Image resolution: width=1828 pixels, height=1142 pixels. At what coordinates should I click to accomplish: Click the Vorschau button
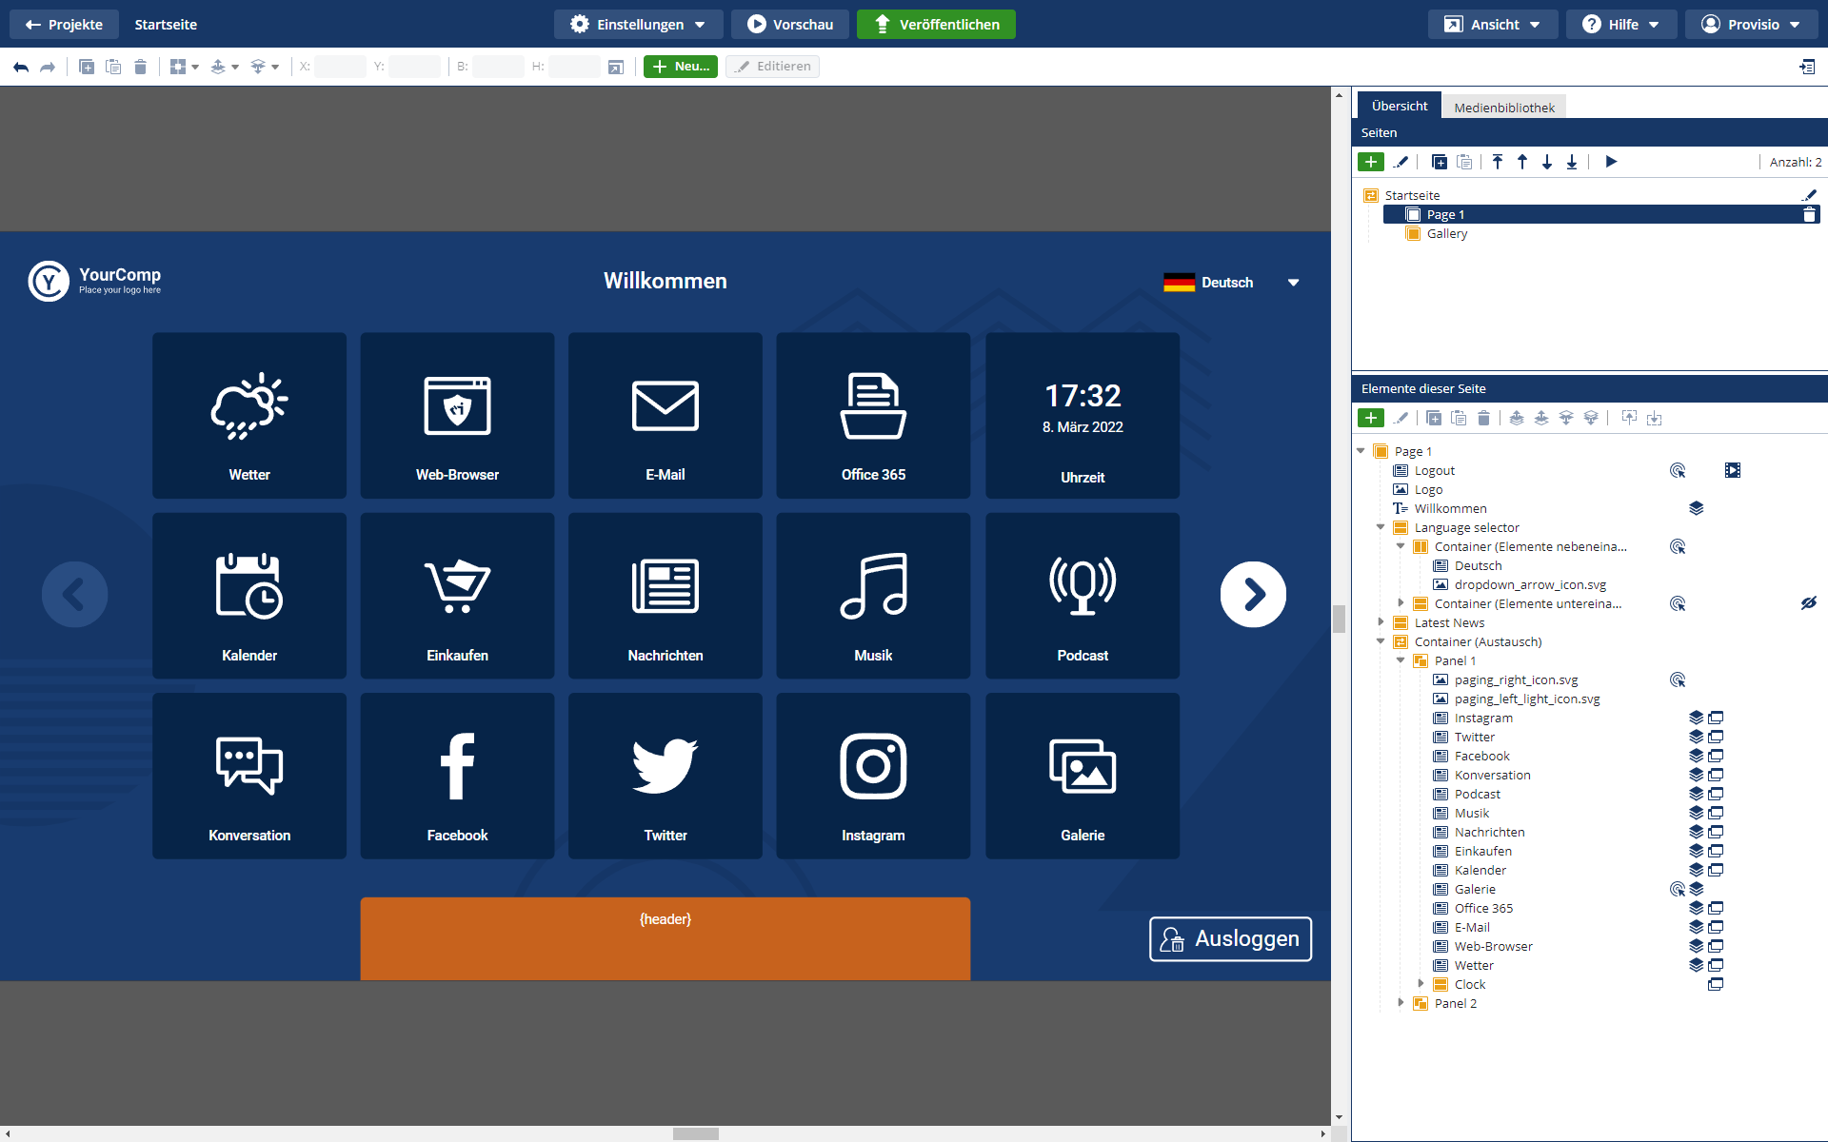789,25
